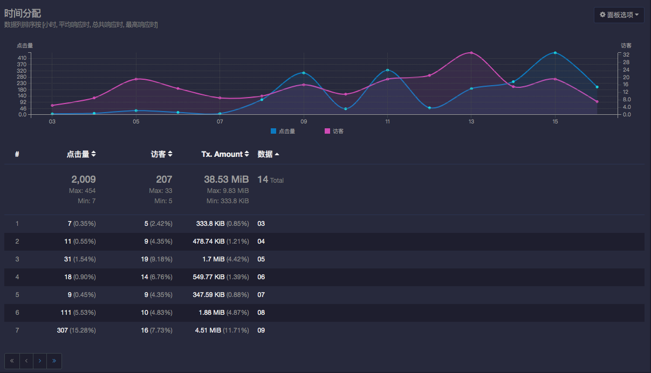Select the table row for hour 09

point(324,330)
